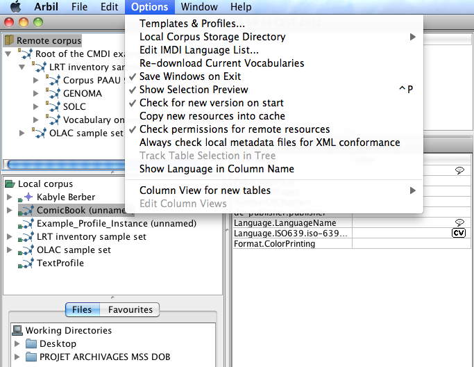This screenshot has height=367, width=474.
Task: Expand the local OLAC sample set
Action: [10, 250]
